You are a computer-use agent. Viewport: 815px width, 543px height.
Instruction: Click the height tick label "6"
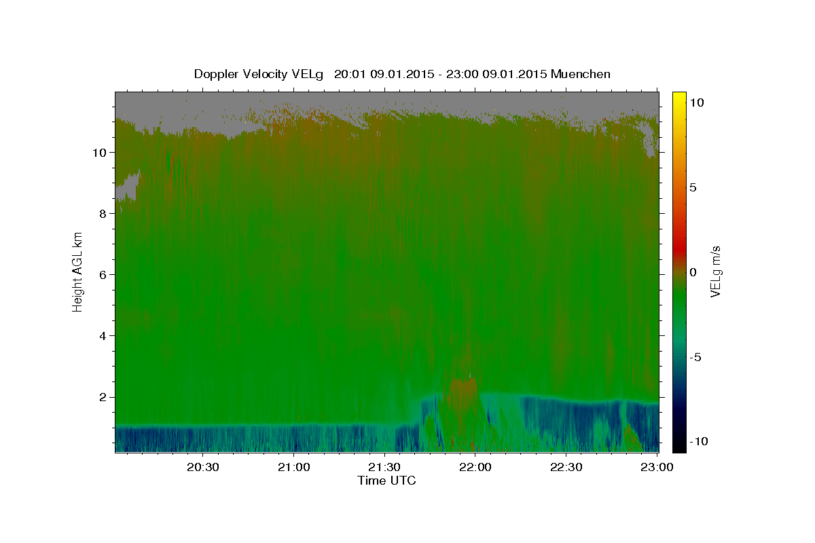102,274
